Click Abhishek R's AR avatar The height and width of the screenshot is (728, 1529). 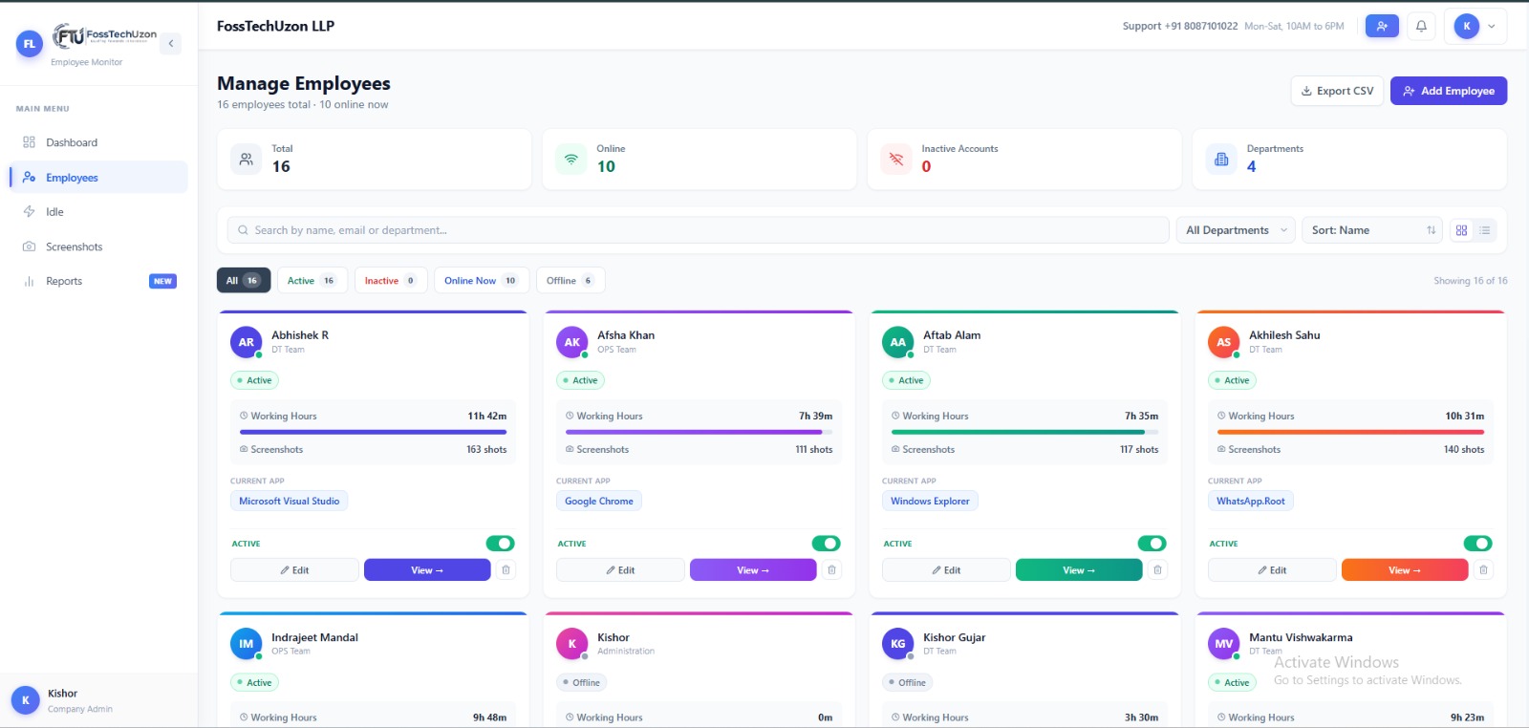(x=247, y=342)
